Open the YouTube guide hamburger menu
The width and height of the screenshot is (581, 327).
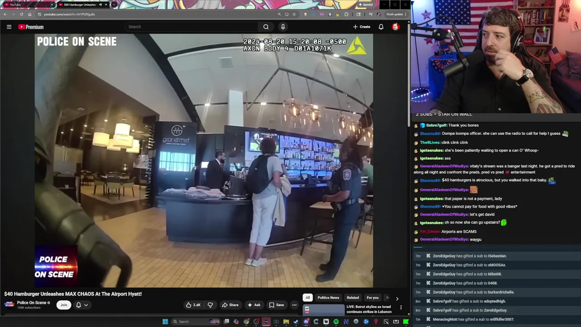(9, 27)
